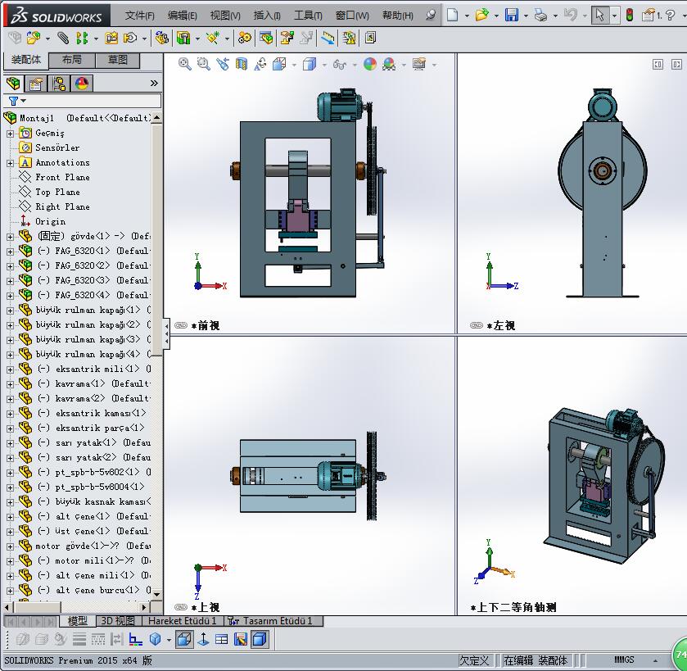687x671 pixels.
Task: Click the Linear Component Pattern icon
Action: point(82,39)
